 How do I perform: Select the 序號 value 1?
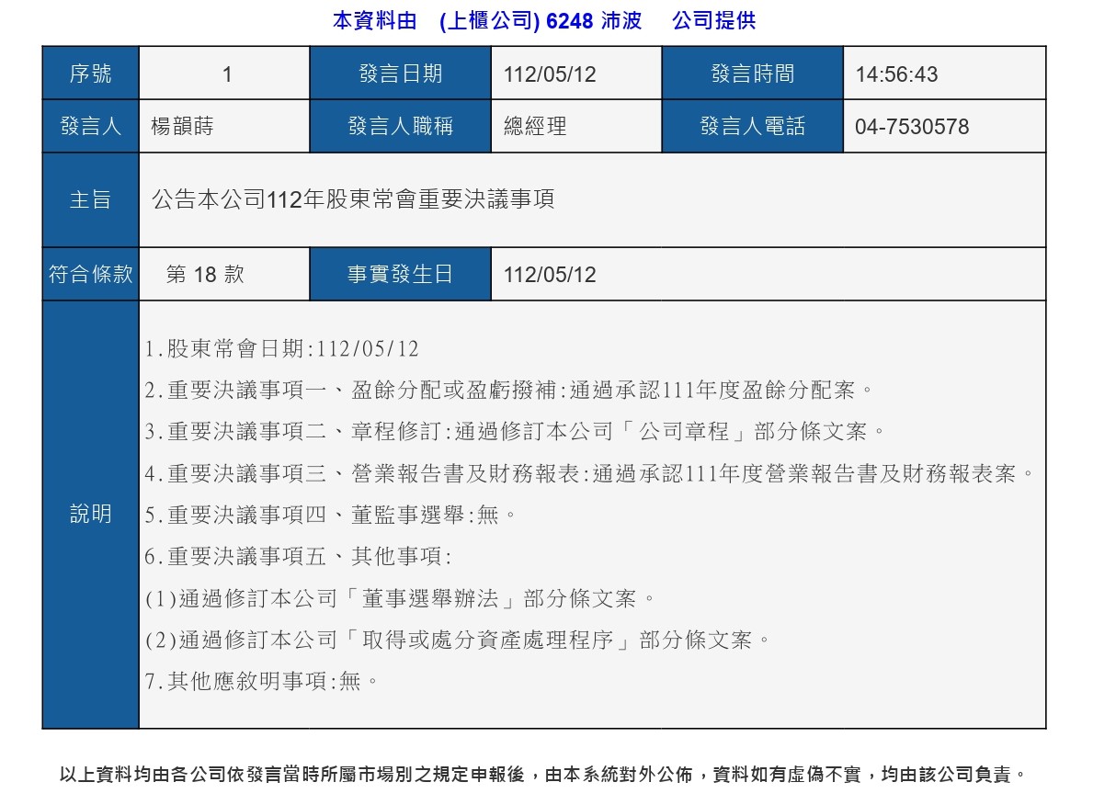pyautogui.click(x=226, y=74)
